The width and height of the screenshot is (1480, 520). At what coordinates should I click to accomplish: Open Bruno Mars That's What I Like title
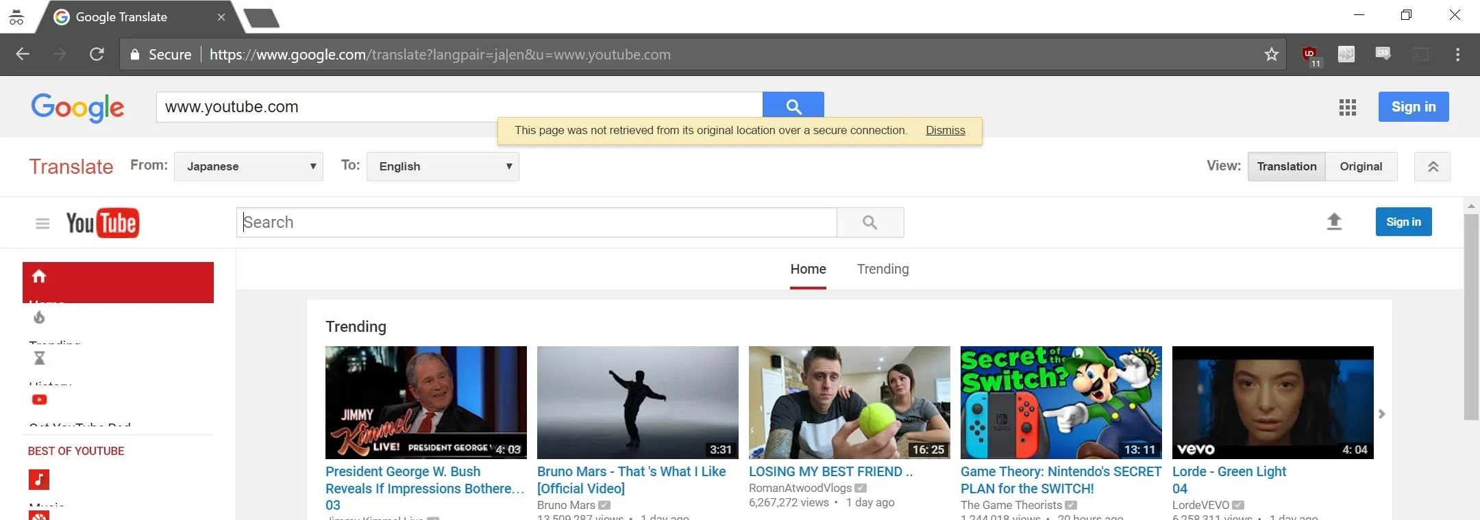631,480
